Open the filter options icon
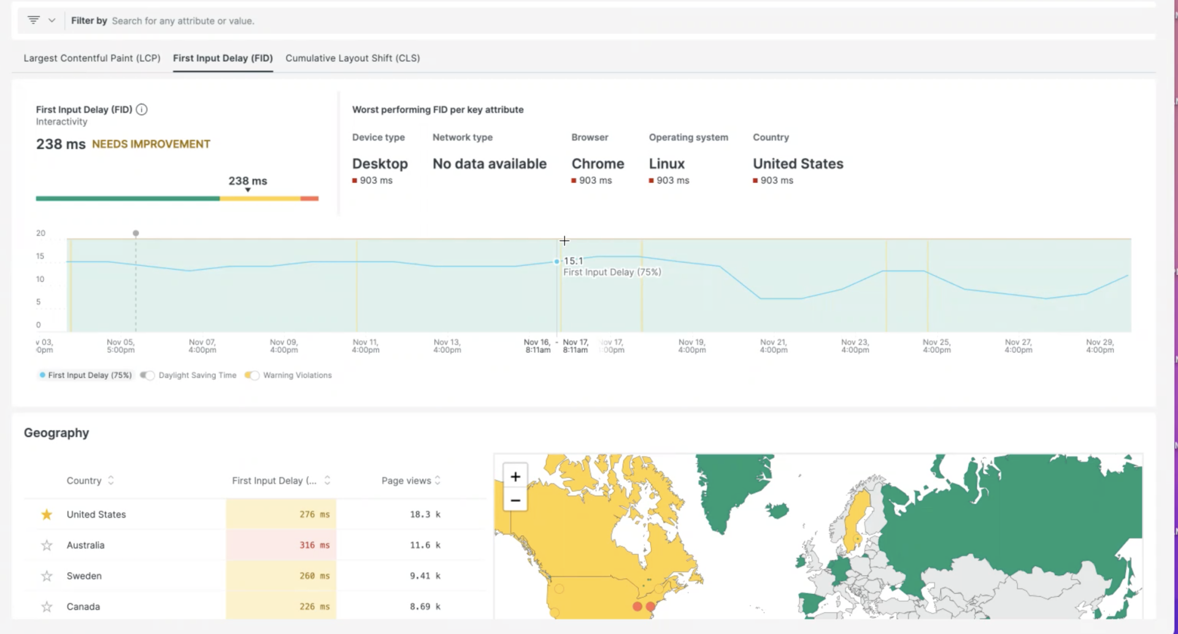 (34, 19)
